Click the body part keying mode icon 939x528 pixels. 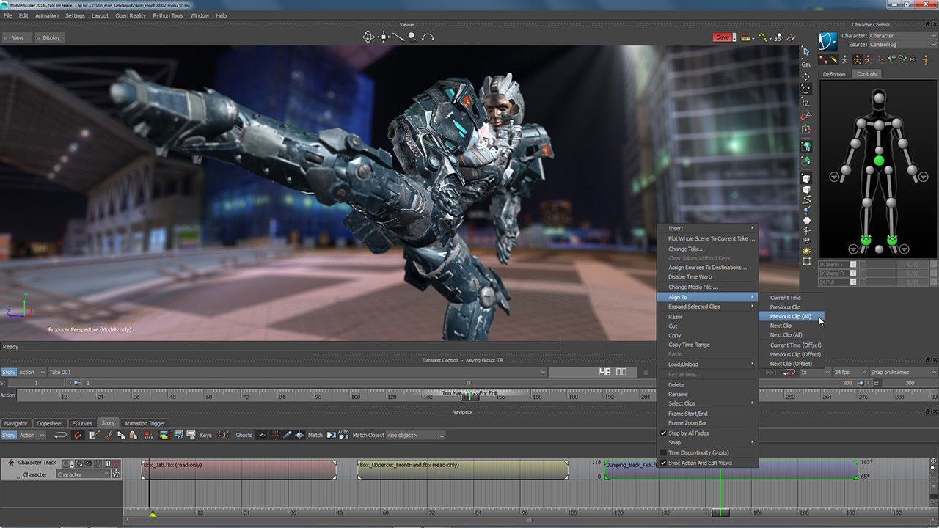869,59
